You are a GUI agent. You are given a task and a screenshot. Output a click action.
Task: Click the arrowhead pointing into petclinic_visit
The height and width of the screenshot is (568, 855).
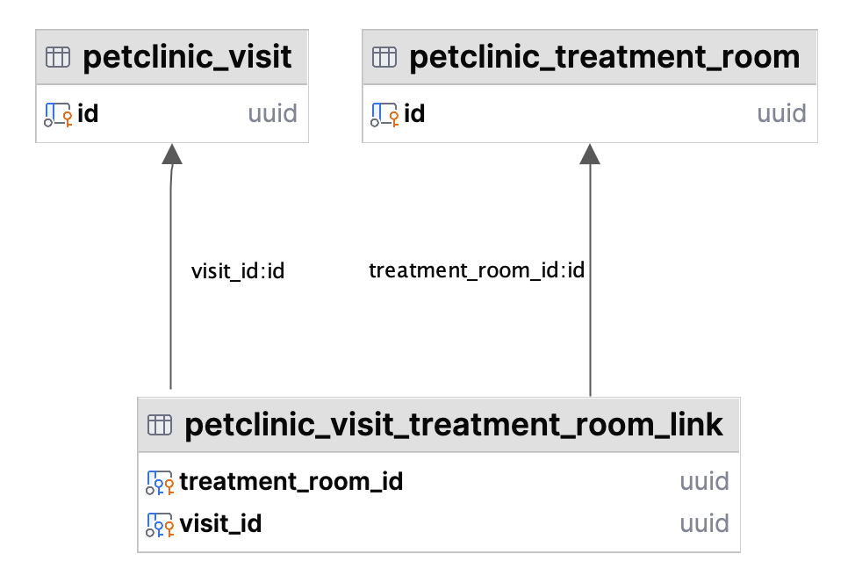(x=172, y=154)
